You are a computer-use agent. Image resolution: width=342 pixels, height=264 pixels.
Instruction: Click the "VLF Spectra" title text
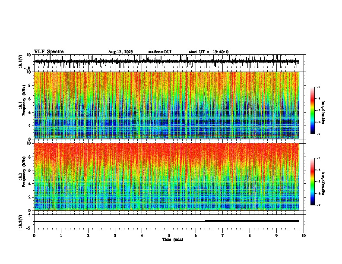[49, 52]
